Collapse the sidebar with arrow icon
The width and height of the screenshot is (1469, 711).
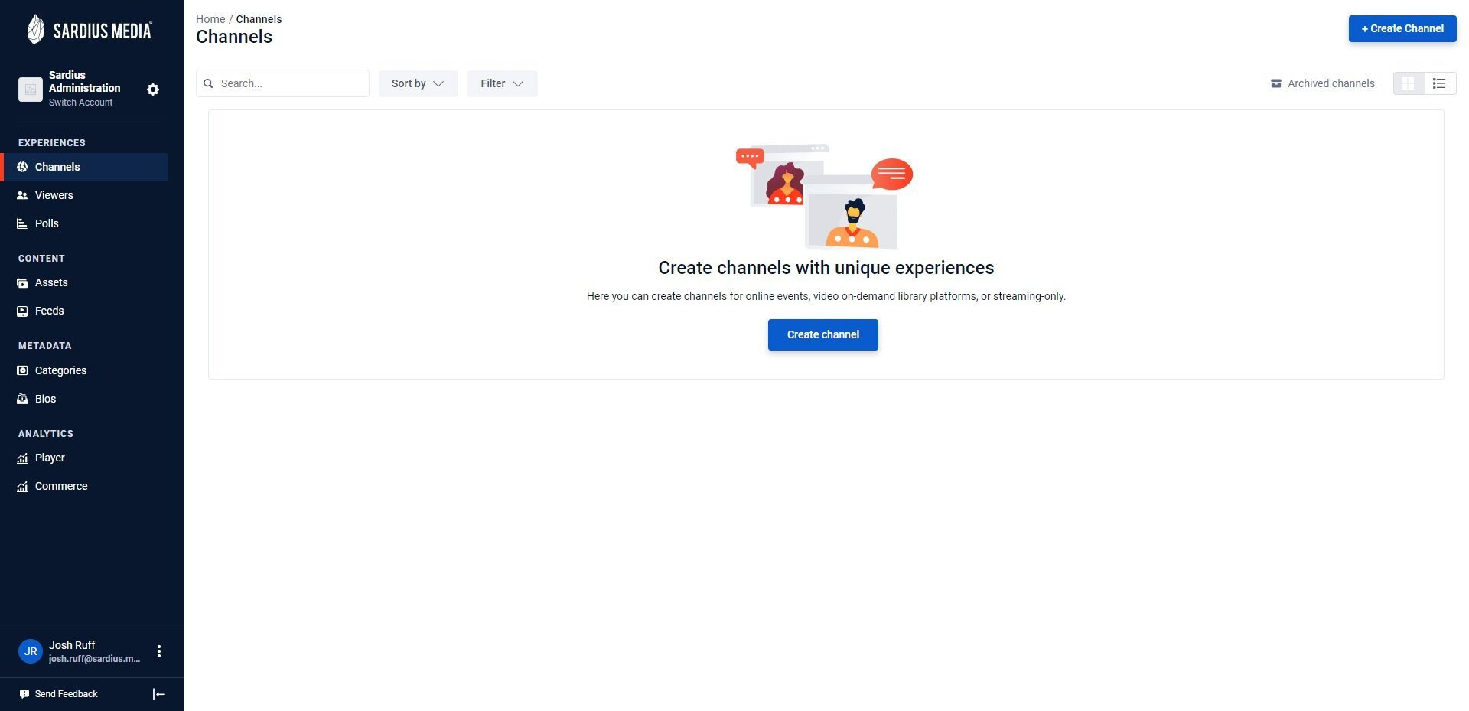[159, 694]
